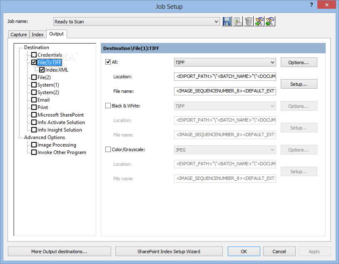Viewport: 339px width, 264px height.
Task: Check the Email destination box
Action: coord(34,100)
